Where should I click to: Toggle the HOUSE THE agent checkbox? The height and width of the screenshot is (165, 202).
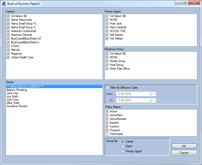tap(107, 31)
